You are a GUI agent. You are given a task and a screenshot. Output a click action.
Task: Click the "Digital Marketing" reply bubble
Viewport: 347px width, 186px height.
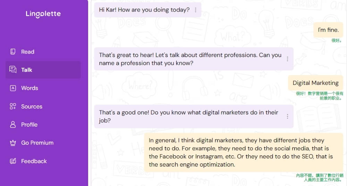[x=315, y=83]
